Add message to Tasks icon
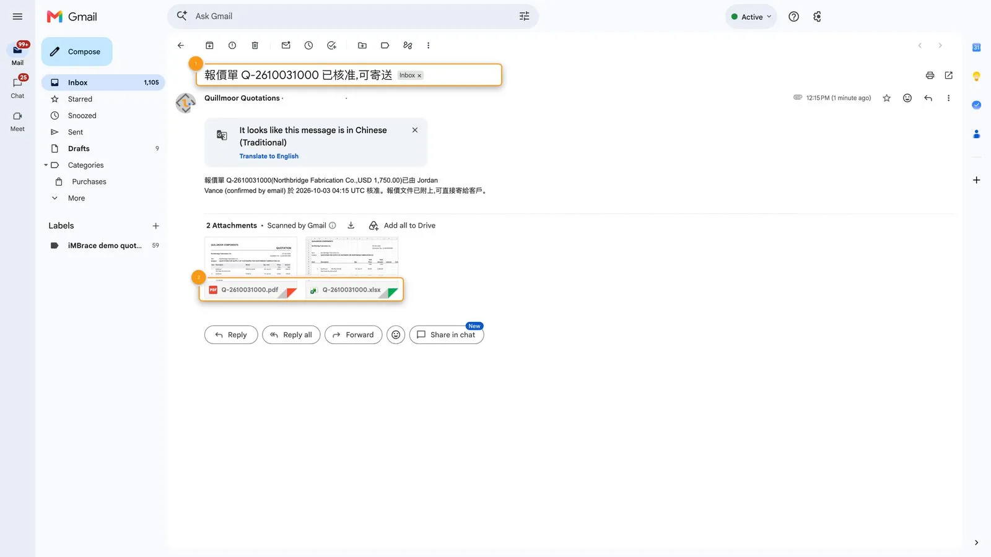Screen dimensions: 991x557 (x=331, y=45)
